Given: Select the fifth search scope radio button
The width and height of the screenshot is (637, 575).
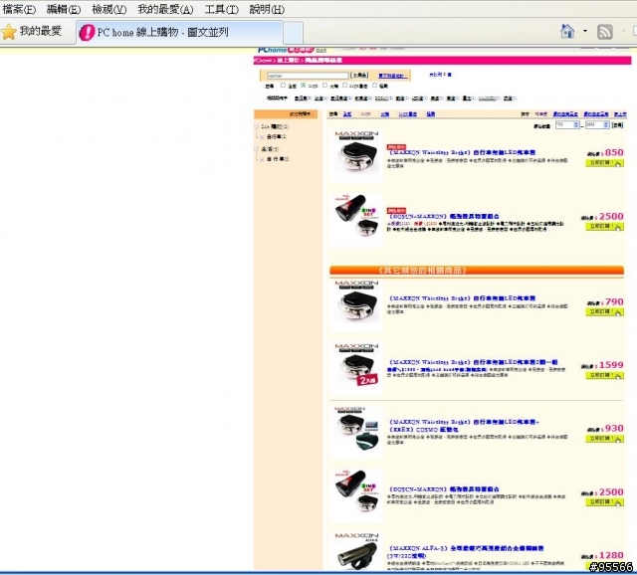Looking at the screenshot, I should coord(374,86).
